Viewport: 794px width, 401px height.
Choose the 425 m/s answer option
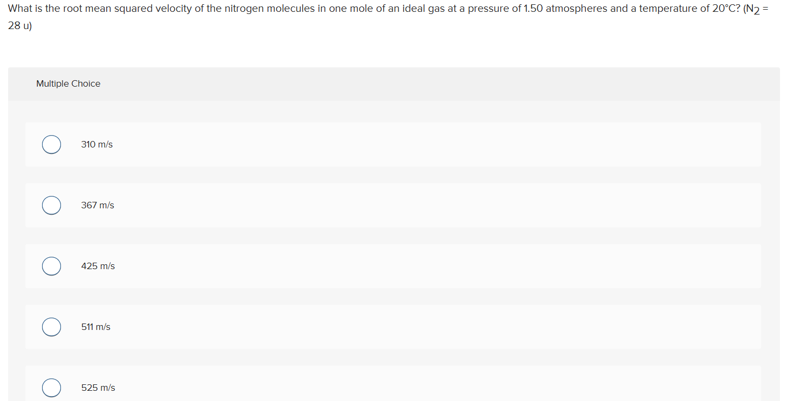(98, 266)
